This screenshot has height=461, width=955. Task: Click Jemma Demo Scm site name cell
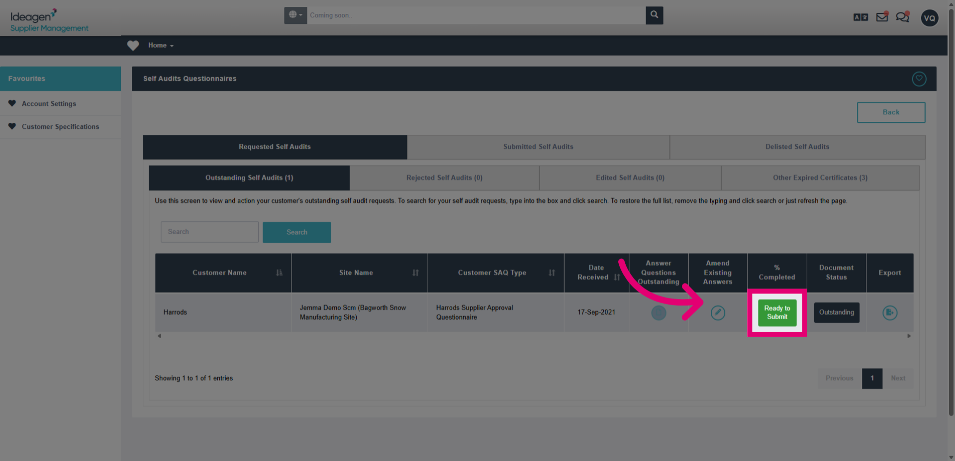[359, 312]
